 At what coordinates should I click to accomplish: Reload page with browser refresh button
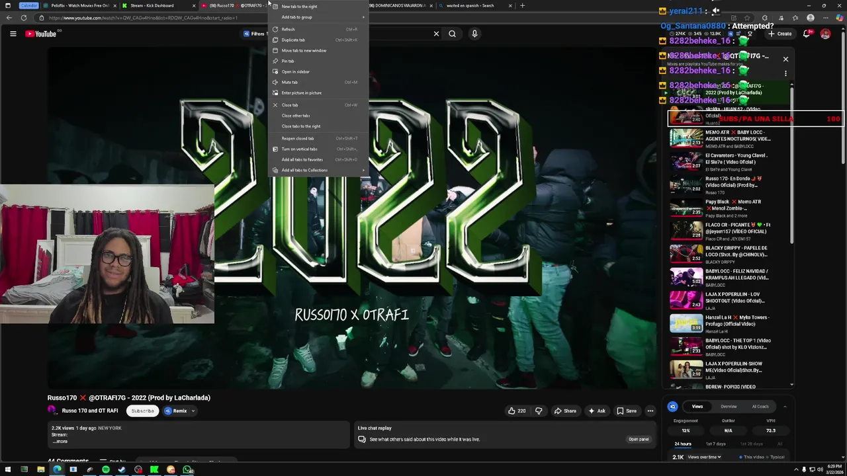pyautogui.click(x=24, y=18)
